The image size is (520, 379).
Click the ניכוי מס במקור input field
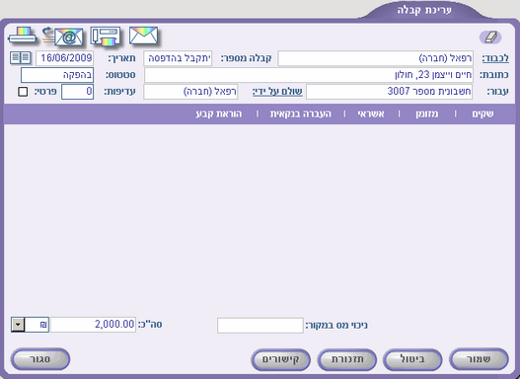point(260,326)
